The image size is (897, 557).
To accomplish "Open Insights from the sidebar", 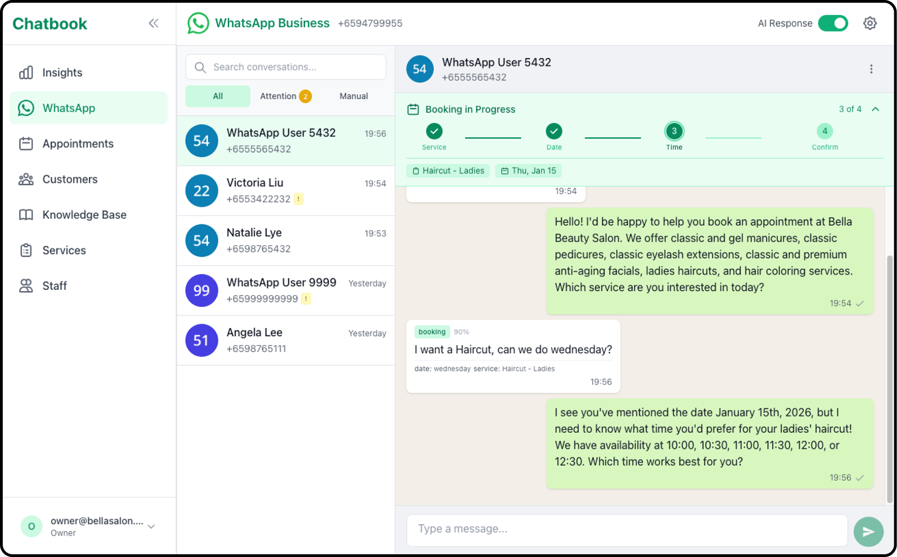I will coord(62,72).
